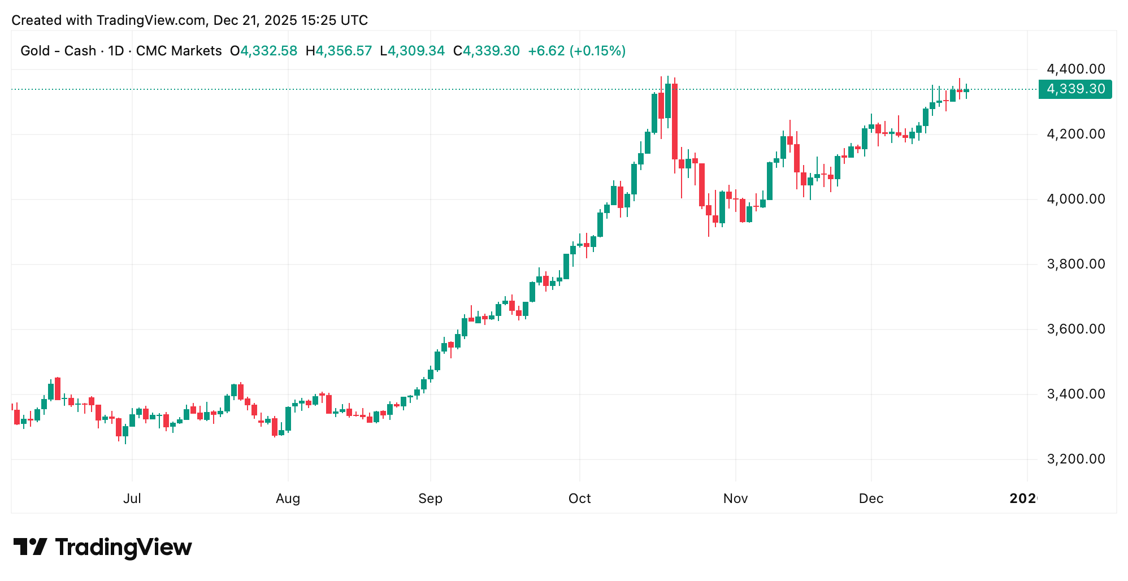The image size is (1128, 581).
Task: Select the Oct label on time axis
Action: pyautogui.click(x=579, y=498)
